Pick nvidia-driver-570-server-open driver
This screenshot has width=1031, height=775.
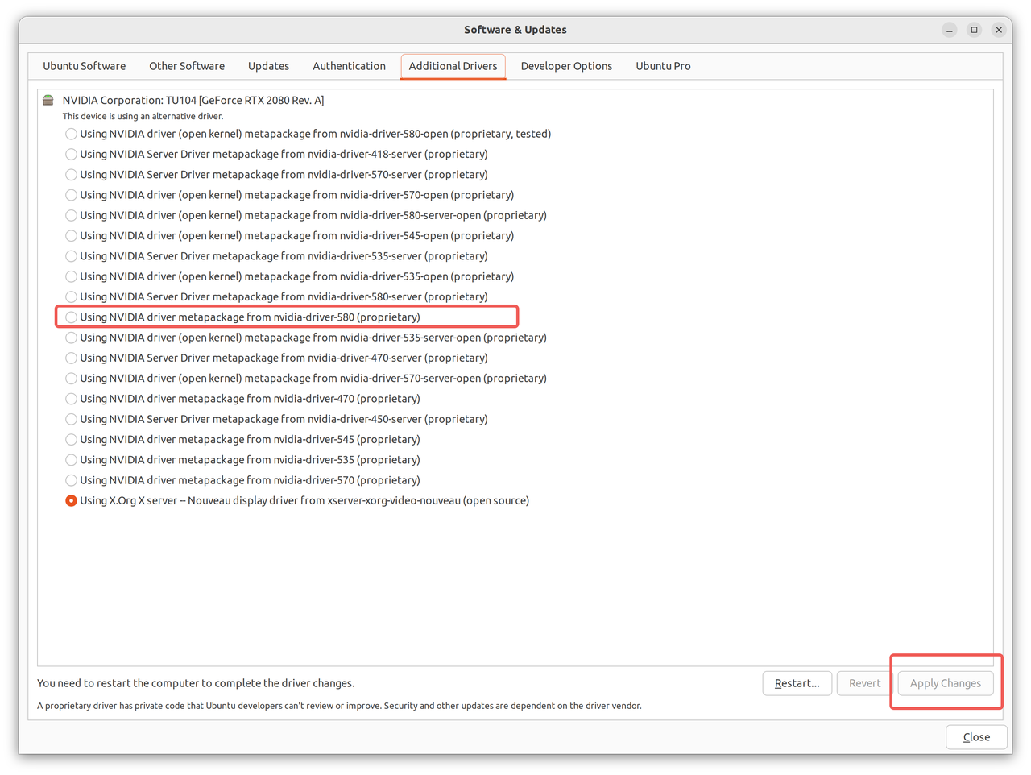point(306,378)
